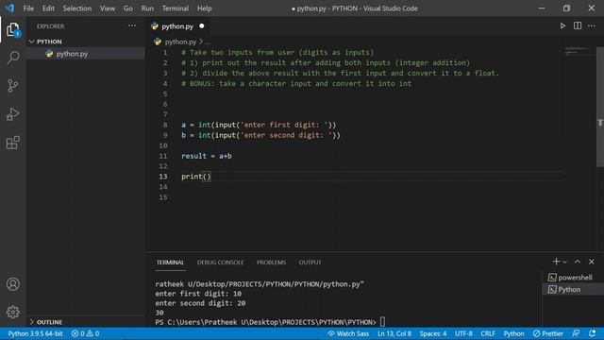The image size is (604, 340).
Task: Click the BONUS comment on line 4
Action: click(296, 83)
